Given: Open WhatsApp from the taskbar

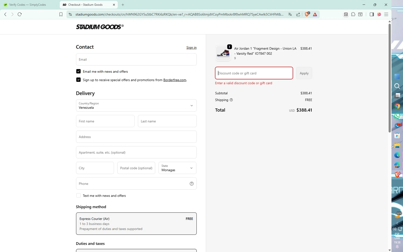Looking at the screenshot, I should click(397, 116).
